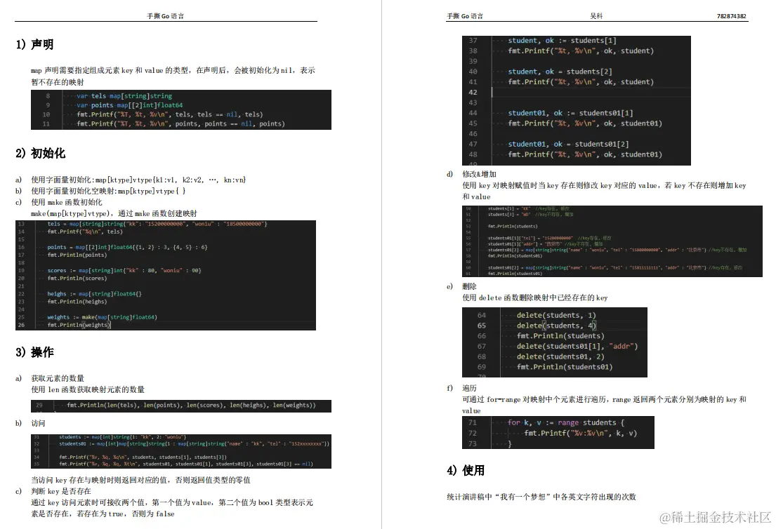776x529 pixels.
Task: Click the item label "访问"
Action: 38,423
